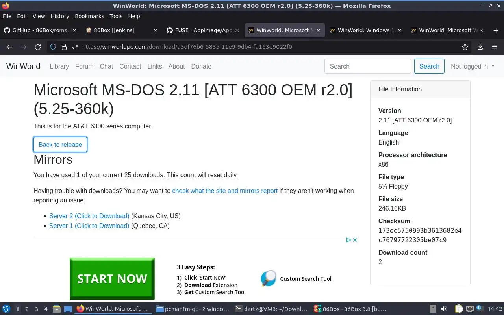Click the 14:42 clock in the taskbar
This screenshot has height=315, width=504.
coord(495,309)
